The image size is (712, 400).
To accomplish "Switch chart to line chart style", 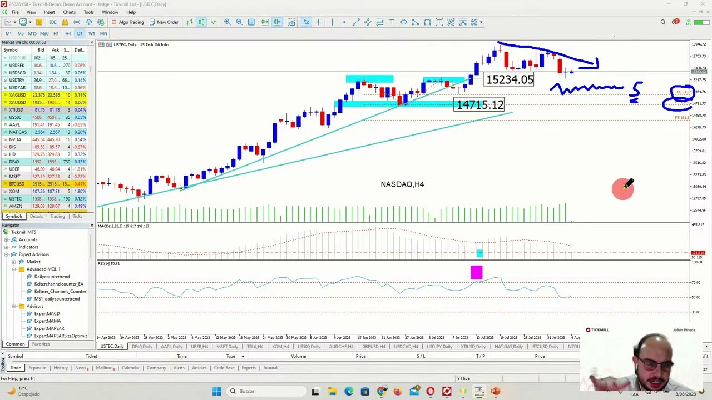I will coord(213,22).
